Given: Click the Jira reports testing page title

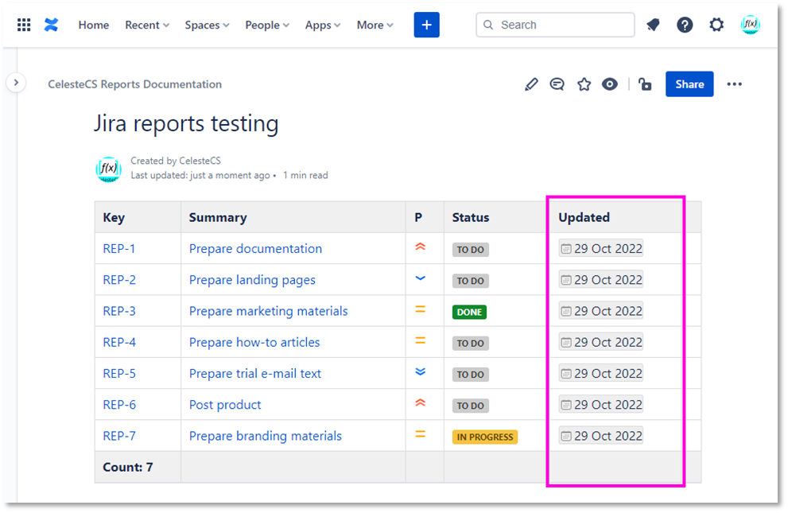Looking at the screenshot, I should point(186,123).
